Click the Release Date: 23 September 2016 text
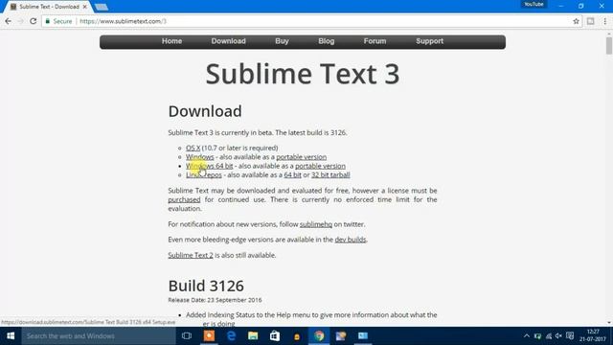The image size is (613, 345). [215, 300]
